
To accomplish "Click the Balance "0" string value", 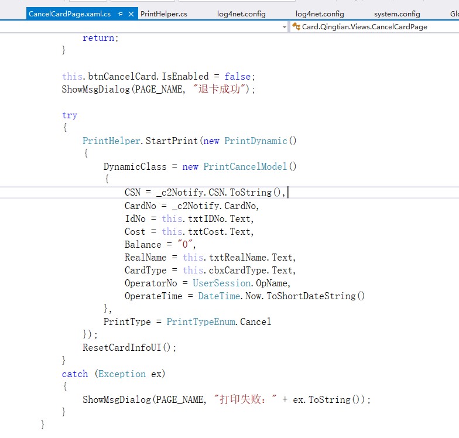I will click(185, 244).
